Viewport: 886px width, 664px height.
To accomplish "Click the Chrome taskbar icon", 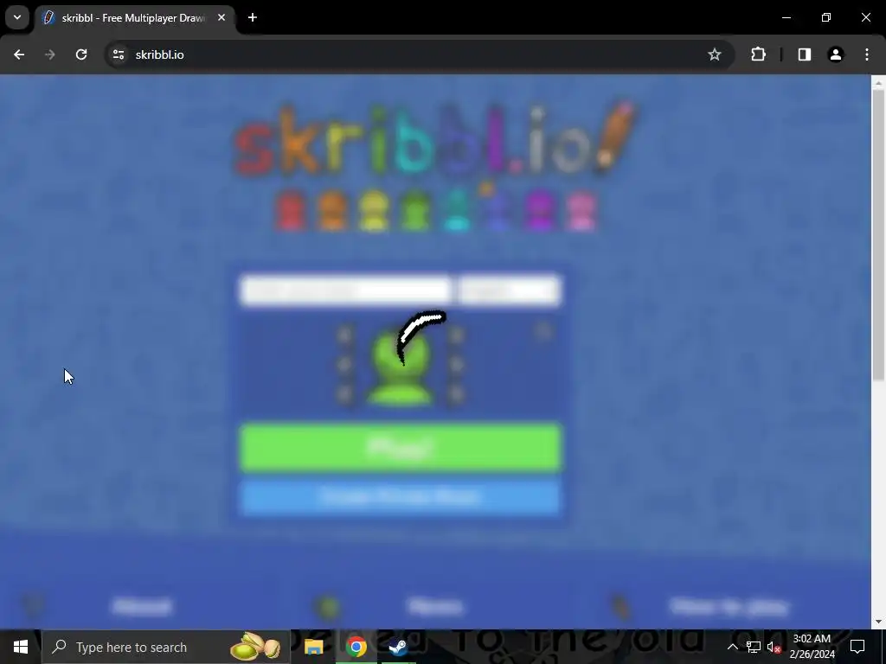I will click(356, 647).
